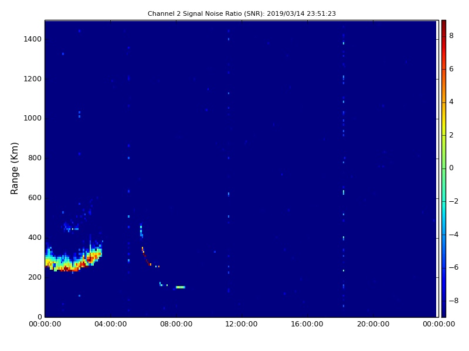
Task: Click the 04:00:00 time tick label
Action: [110, 324]
